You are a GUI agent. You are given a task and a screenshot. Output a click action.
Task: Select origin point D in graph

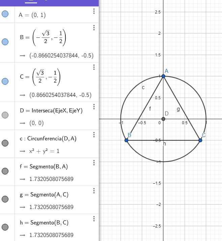[163, 119]
